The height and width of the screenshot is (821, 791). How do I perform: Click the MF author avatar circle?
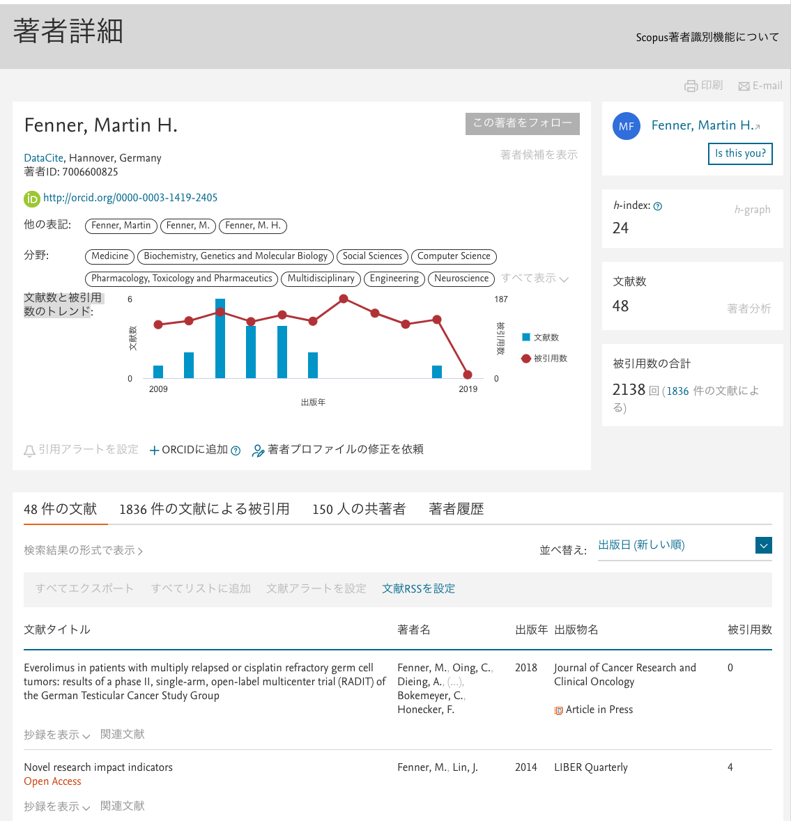[x=626, y=126]
